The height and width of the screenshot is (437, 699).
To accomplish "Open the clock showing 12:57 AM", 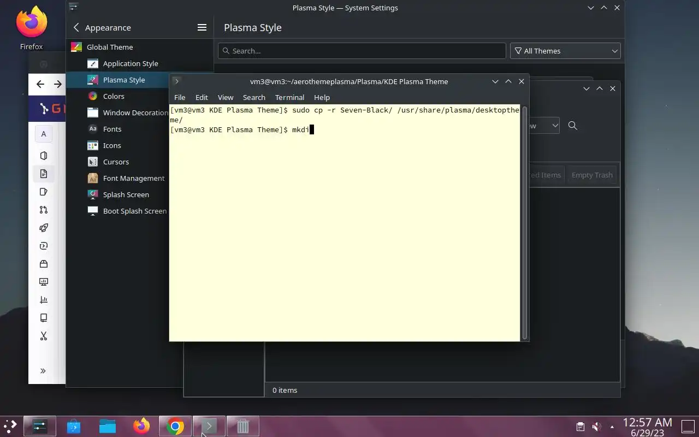I will point(648,427).
